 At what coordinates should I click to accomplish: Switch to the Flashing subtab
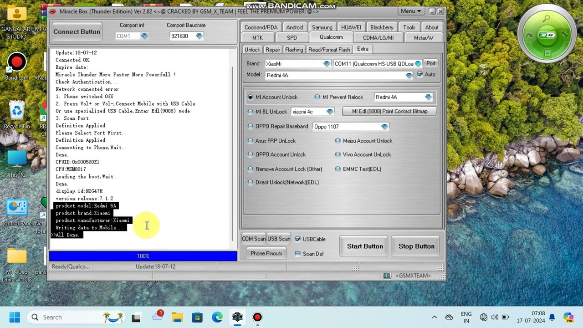pos(294,50)
